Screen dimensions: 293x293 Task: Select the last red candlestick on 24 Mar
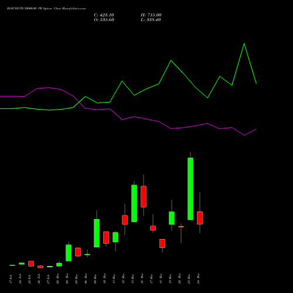click(x=200, y=218)
